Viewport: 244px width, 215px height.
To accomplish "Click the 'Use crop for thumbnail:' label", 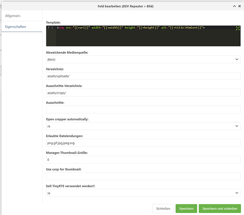I will pyautogui.click(x=64, y=169).
